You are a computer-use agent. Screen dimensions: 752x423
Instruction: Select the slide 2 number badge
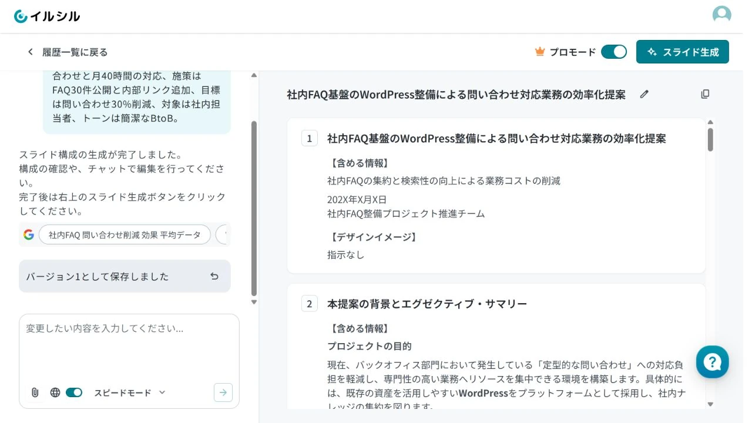[x=310, y=304]
